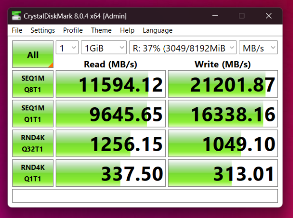Image resolution: width=293 pixels, height=218 pixels.
Task: Click the 9645.65 read result
Action: pos(111,114)
